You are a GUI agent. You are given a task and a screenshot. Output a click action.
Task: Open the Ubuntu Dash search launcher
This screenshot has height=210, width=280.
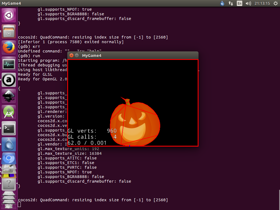(9, 15)
